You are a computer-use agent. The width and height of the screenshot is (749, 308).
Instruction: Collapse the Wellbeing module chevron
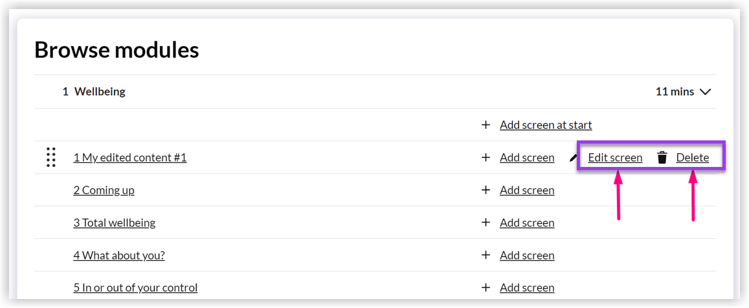(x=705, y=92)
